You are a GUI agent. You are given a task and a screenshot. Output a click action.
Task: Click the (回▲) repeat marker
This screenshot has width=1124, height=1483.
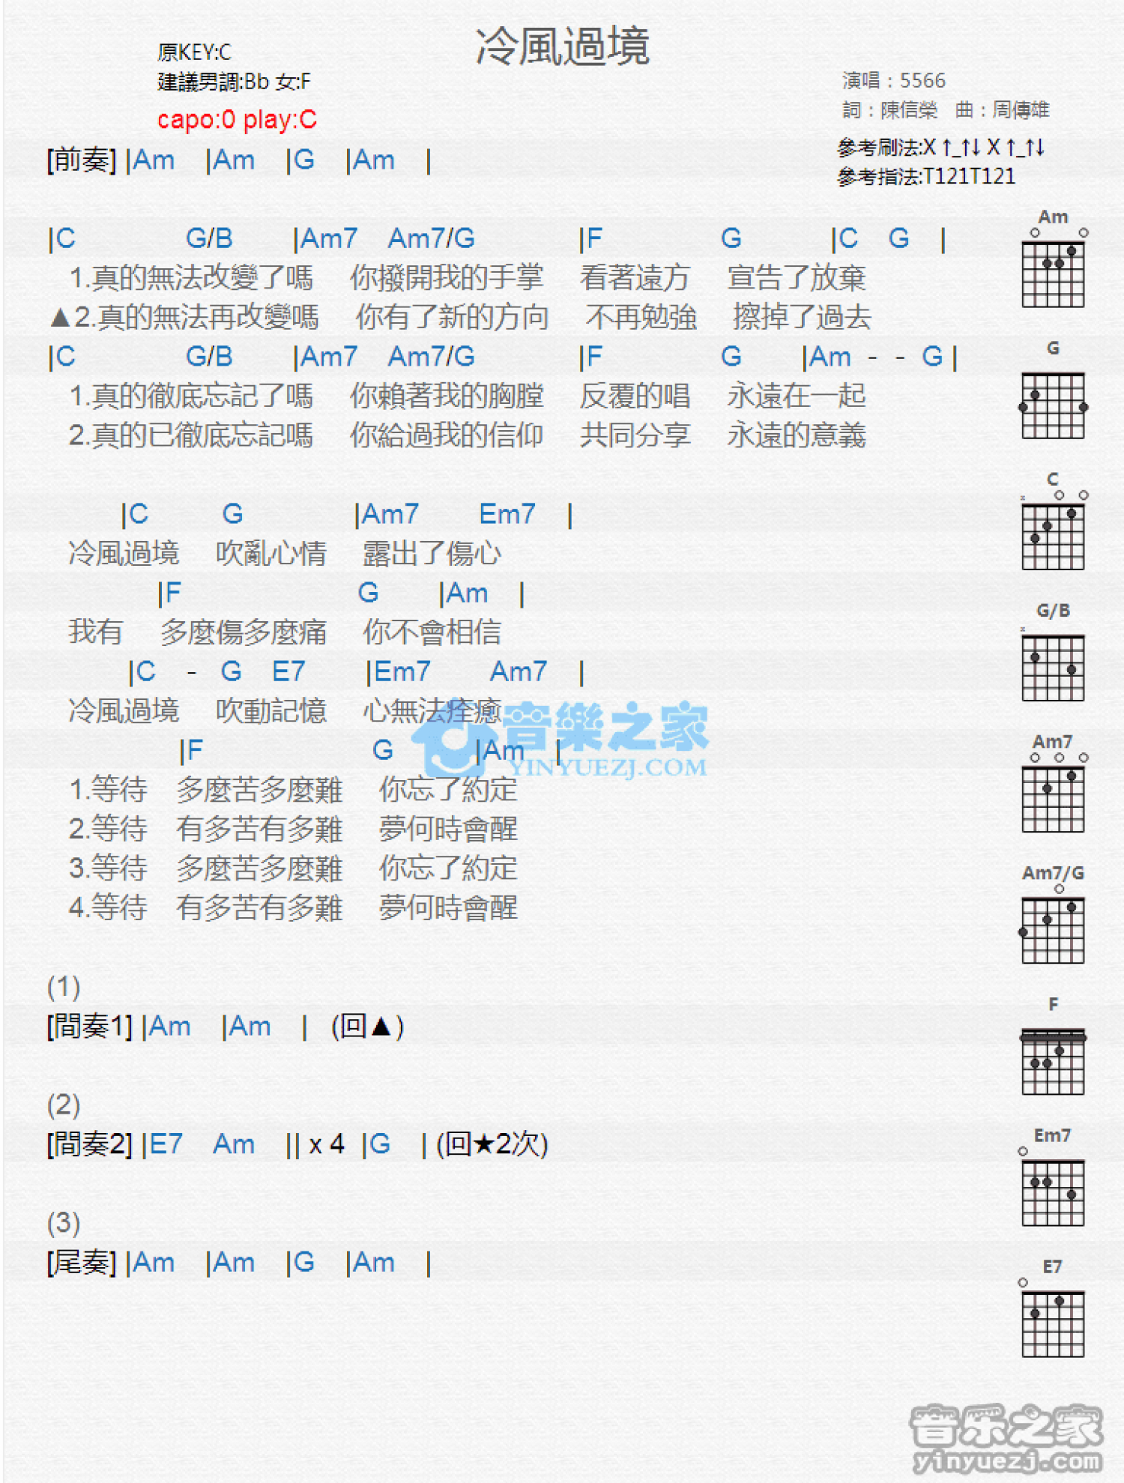(367, 1027)
